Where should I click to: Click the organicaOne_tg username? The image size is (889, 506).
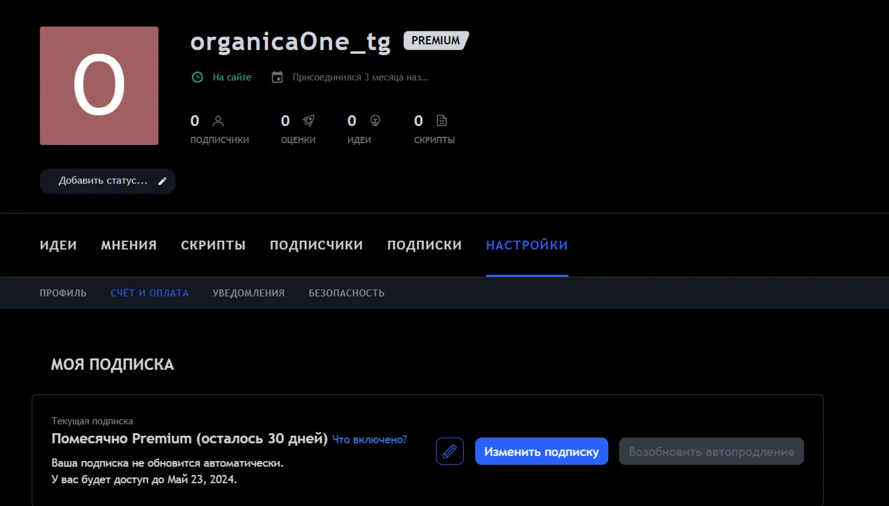(x=291, y=41)
